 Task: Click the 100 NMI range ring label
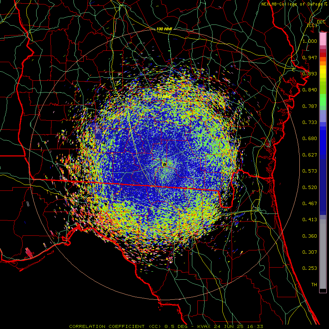pos(164,29)
